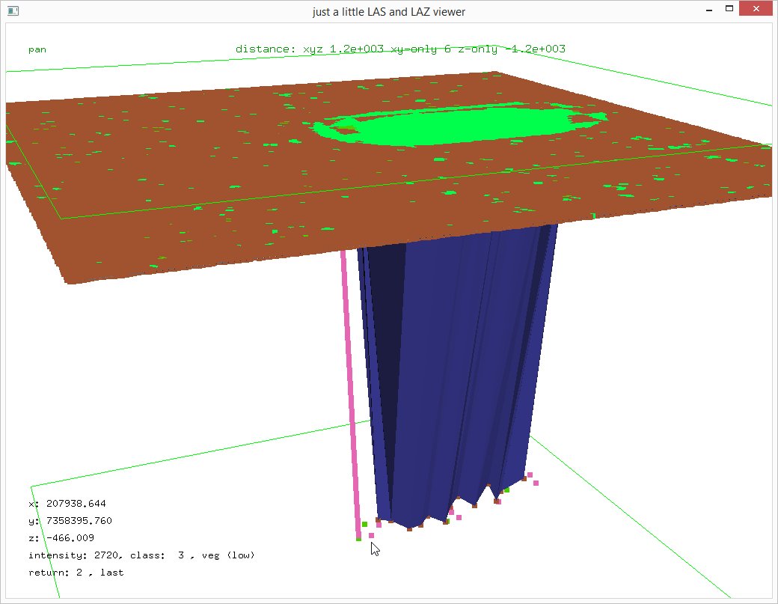Viewport: 778px width, 604px height.
Task: Close the LAS and LAZ viewer
Action: [x=756, y=9]
